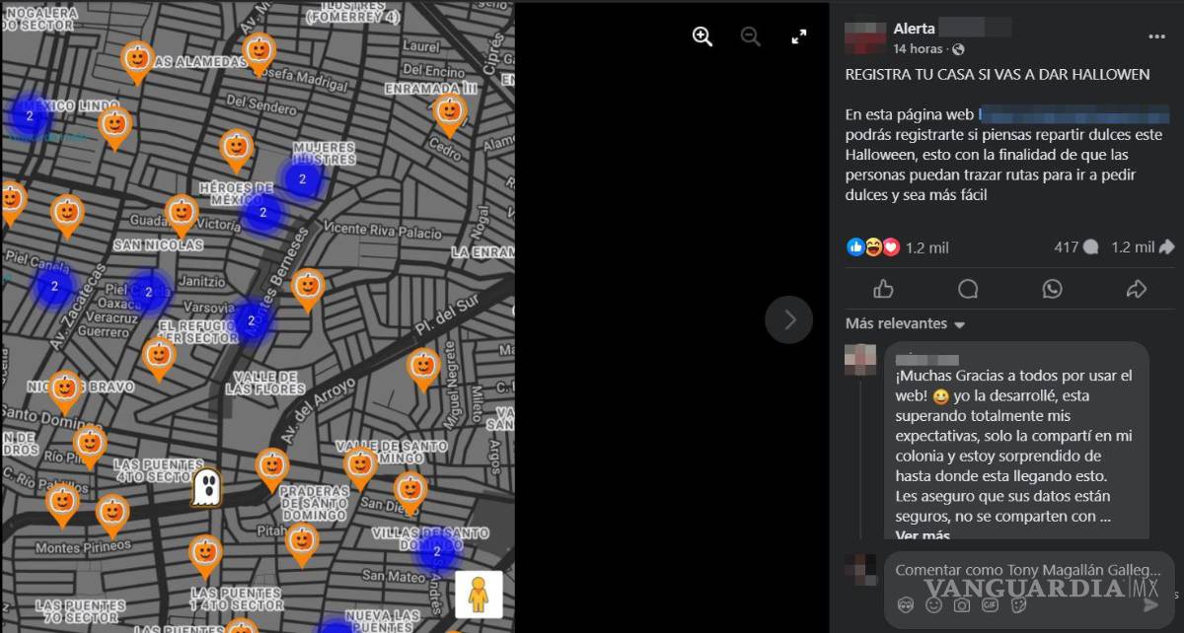Go to next photo with arrow
Screen dimensions: 1184x633
(x=789, y=319)
